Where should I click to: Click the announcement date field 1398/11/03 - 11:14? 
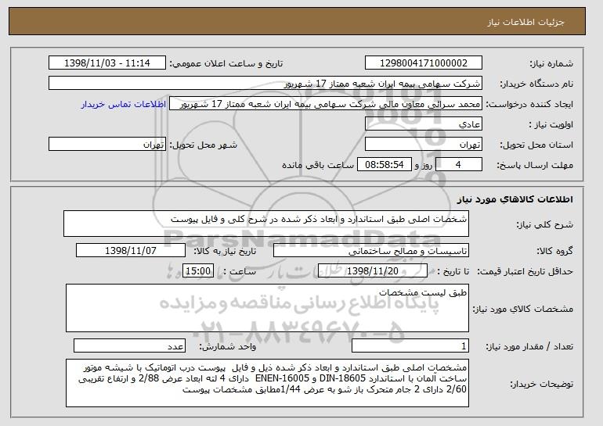107,63
